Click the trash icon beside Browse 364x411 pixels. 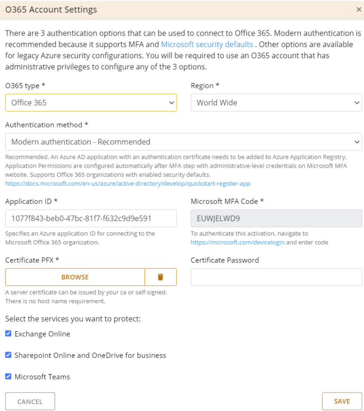coord(160,277)
